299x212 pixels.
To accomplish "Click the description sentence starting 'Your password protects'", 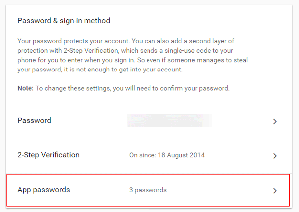I will coord(74,41).
